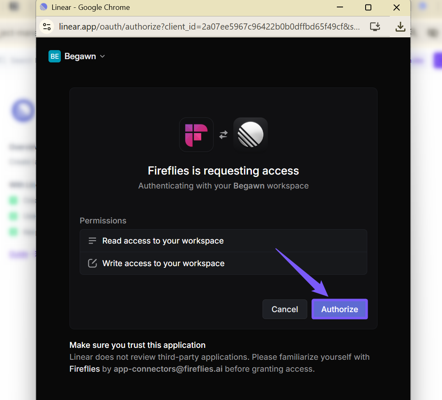Click the Read access lines icon
This screenshot has width=442, height=400.
[92, 241]
